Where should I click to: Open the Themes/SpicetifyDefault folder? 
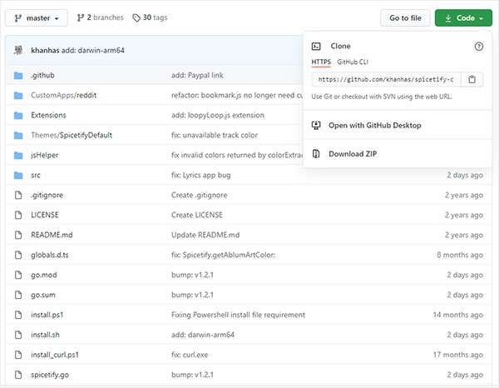[72, 135]
